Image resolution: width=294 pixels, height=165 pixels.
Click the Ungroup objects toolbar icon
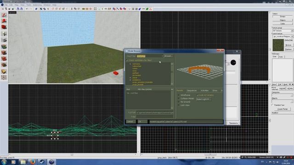(45, 9)
